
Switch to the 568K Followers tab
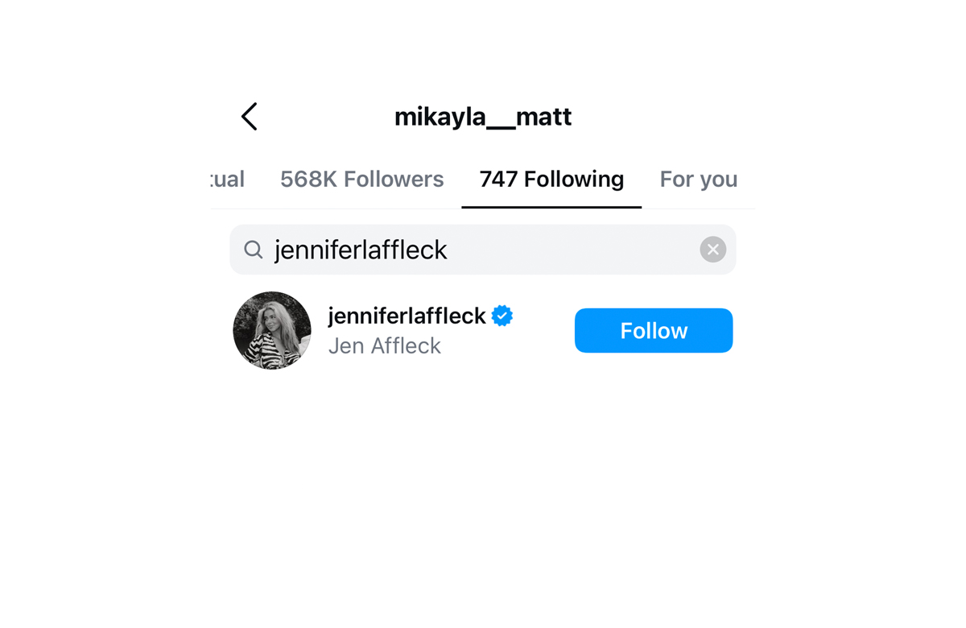coord(361,179)
